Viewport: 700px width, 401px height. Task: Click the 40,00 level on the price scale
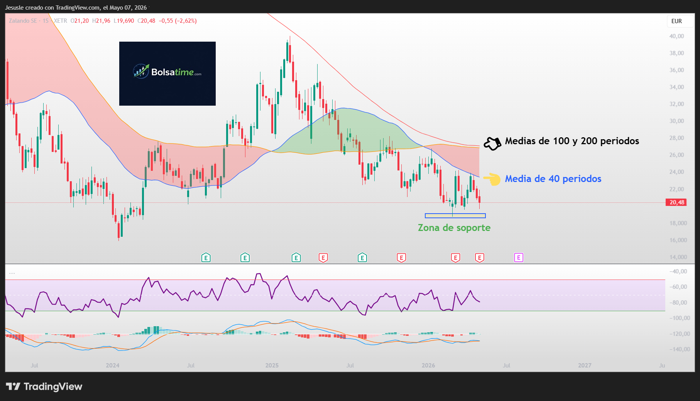[x=676, y=36]
